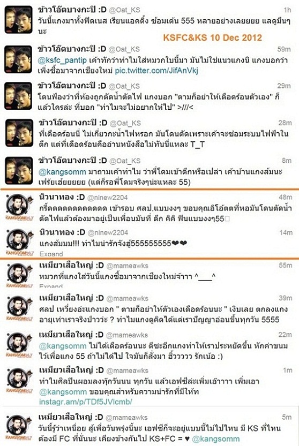Open @kangsomm mention in the 8m tweet
Screen dimensions: 299x446
62,172
